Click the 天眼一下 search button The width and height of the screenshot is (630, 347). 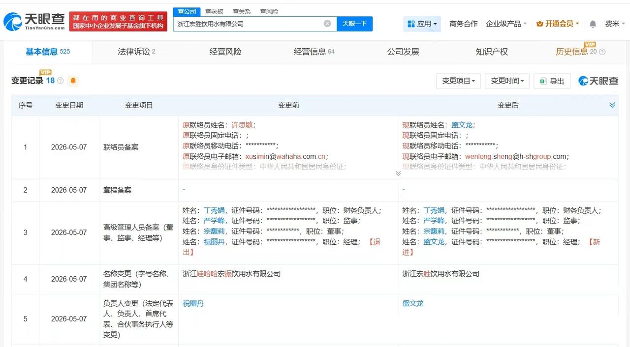click(354, 24)
